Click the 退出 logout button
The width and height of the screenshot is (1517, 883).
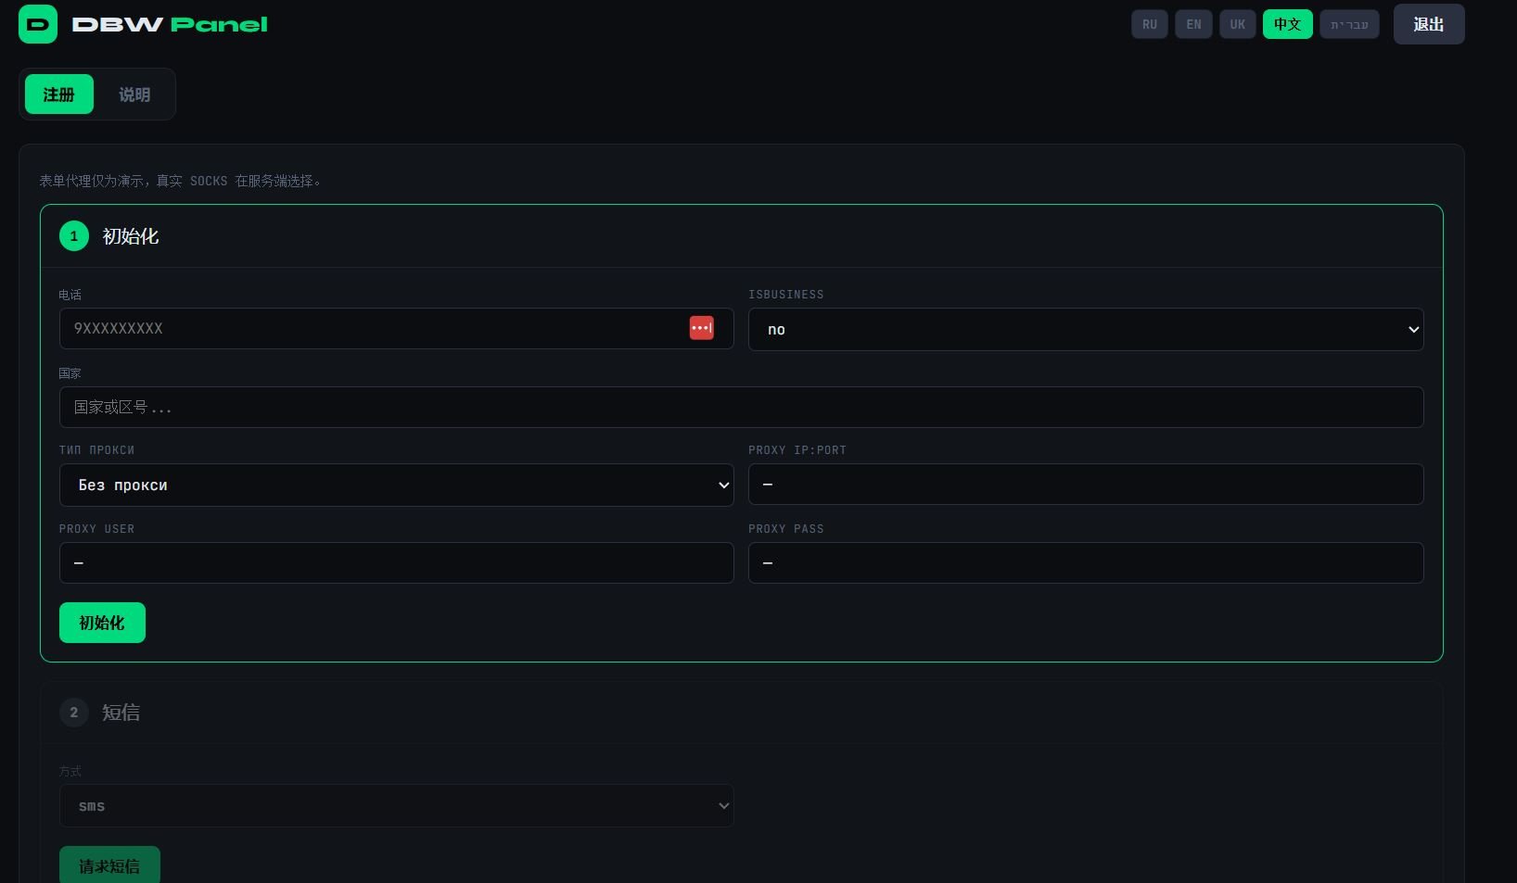(x=1429, y=24)
